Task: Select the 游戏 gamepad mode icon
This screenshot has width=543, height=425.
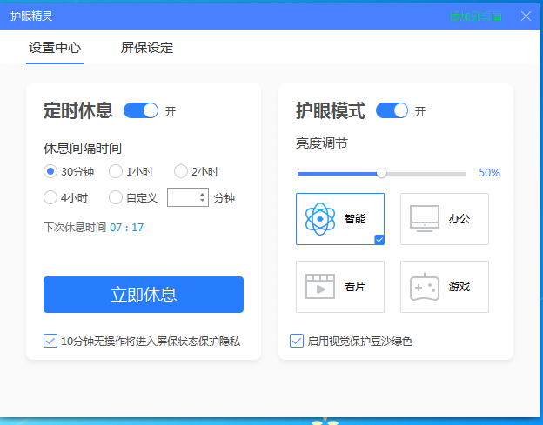Action: [425, 287]
